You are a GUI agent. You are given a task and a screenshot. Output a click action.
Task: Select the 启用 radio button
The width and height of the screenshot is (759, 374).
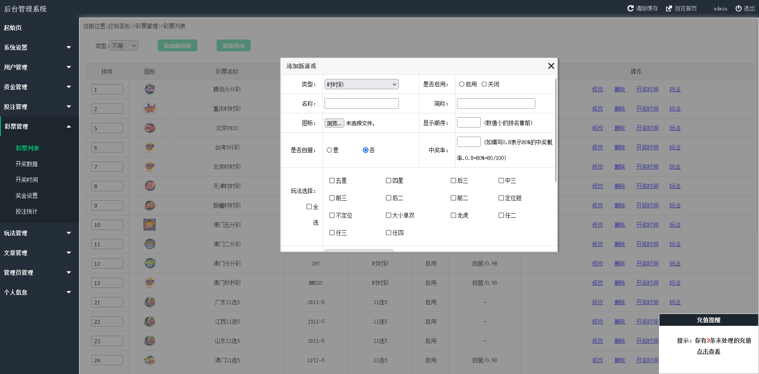[461, 84]
